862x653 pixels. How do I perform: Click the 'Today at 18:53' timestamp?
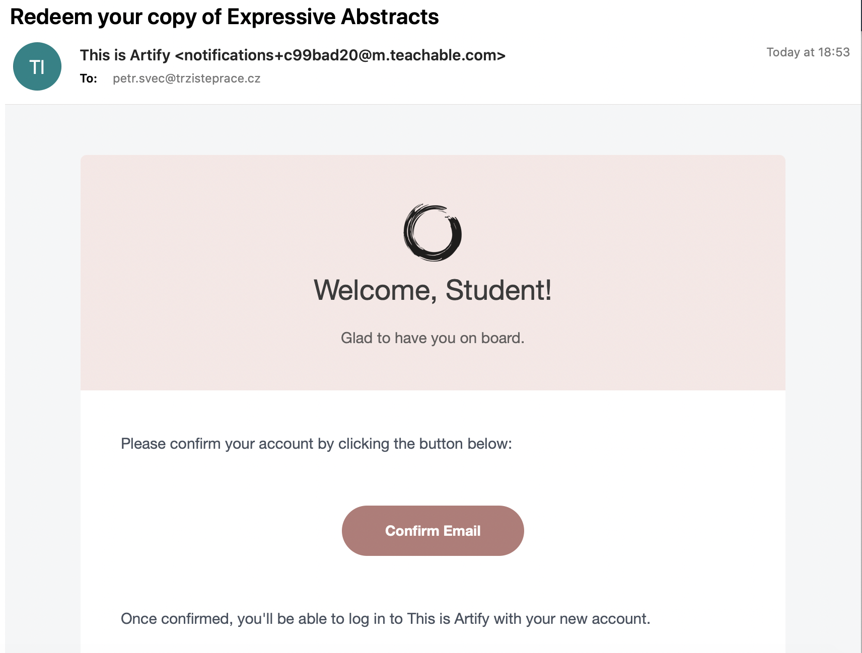[x=808, y=52]
